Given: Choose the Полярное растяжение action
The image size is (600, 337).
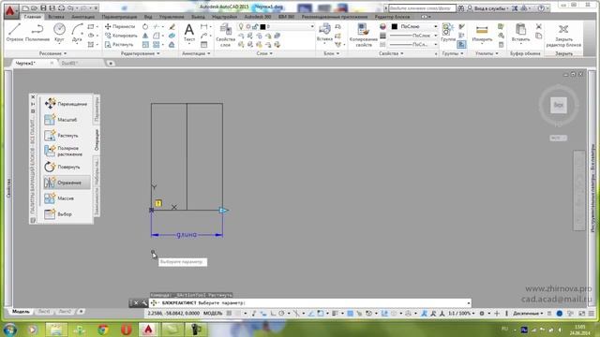Looking at the screenshot, I should pos(66,151).
